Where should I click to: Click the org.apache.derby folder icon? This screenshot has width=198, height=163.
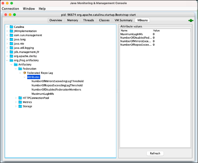point(11,56)
